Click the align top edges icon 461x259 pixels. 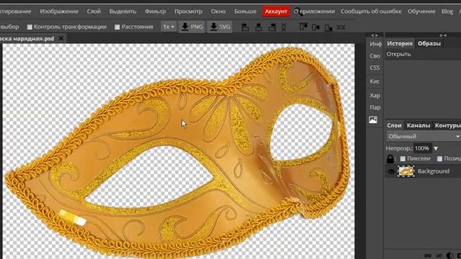(303, 27)
